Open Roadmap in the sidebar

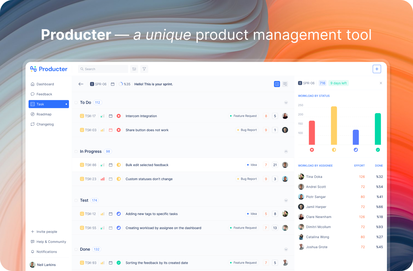pyautogui.click(x=44, y=114)
